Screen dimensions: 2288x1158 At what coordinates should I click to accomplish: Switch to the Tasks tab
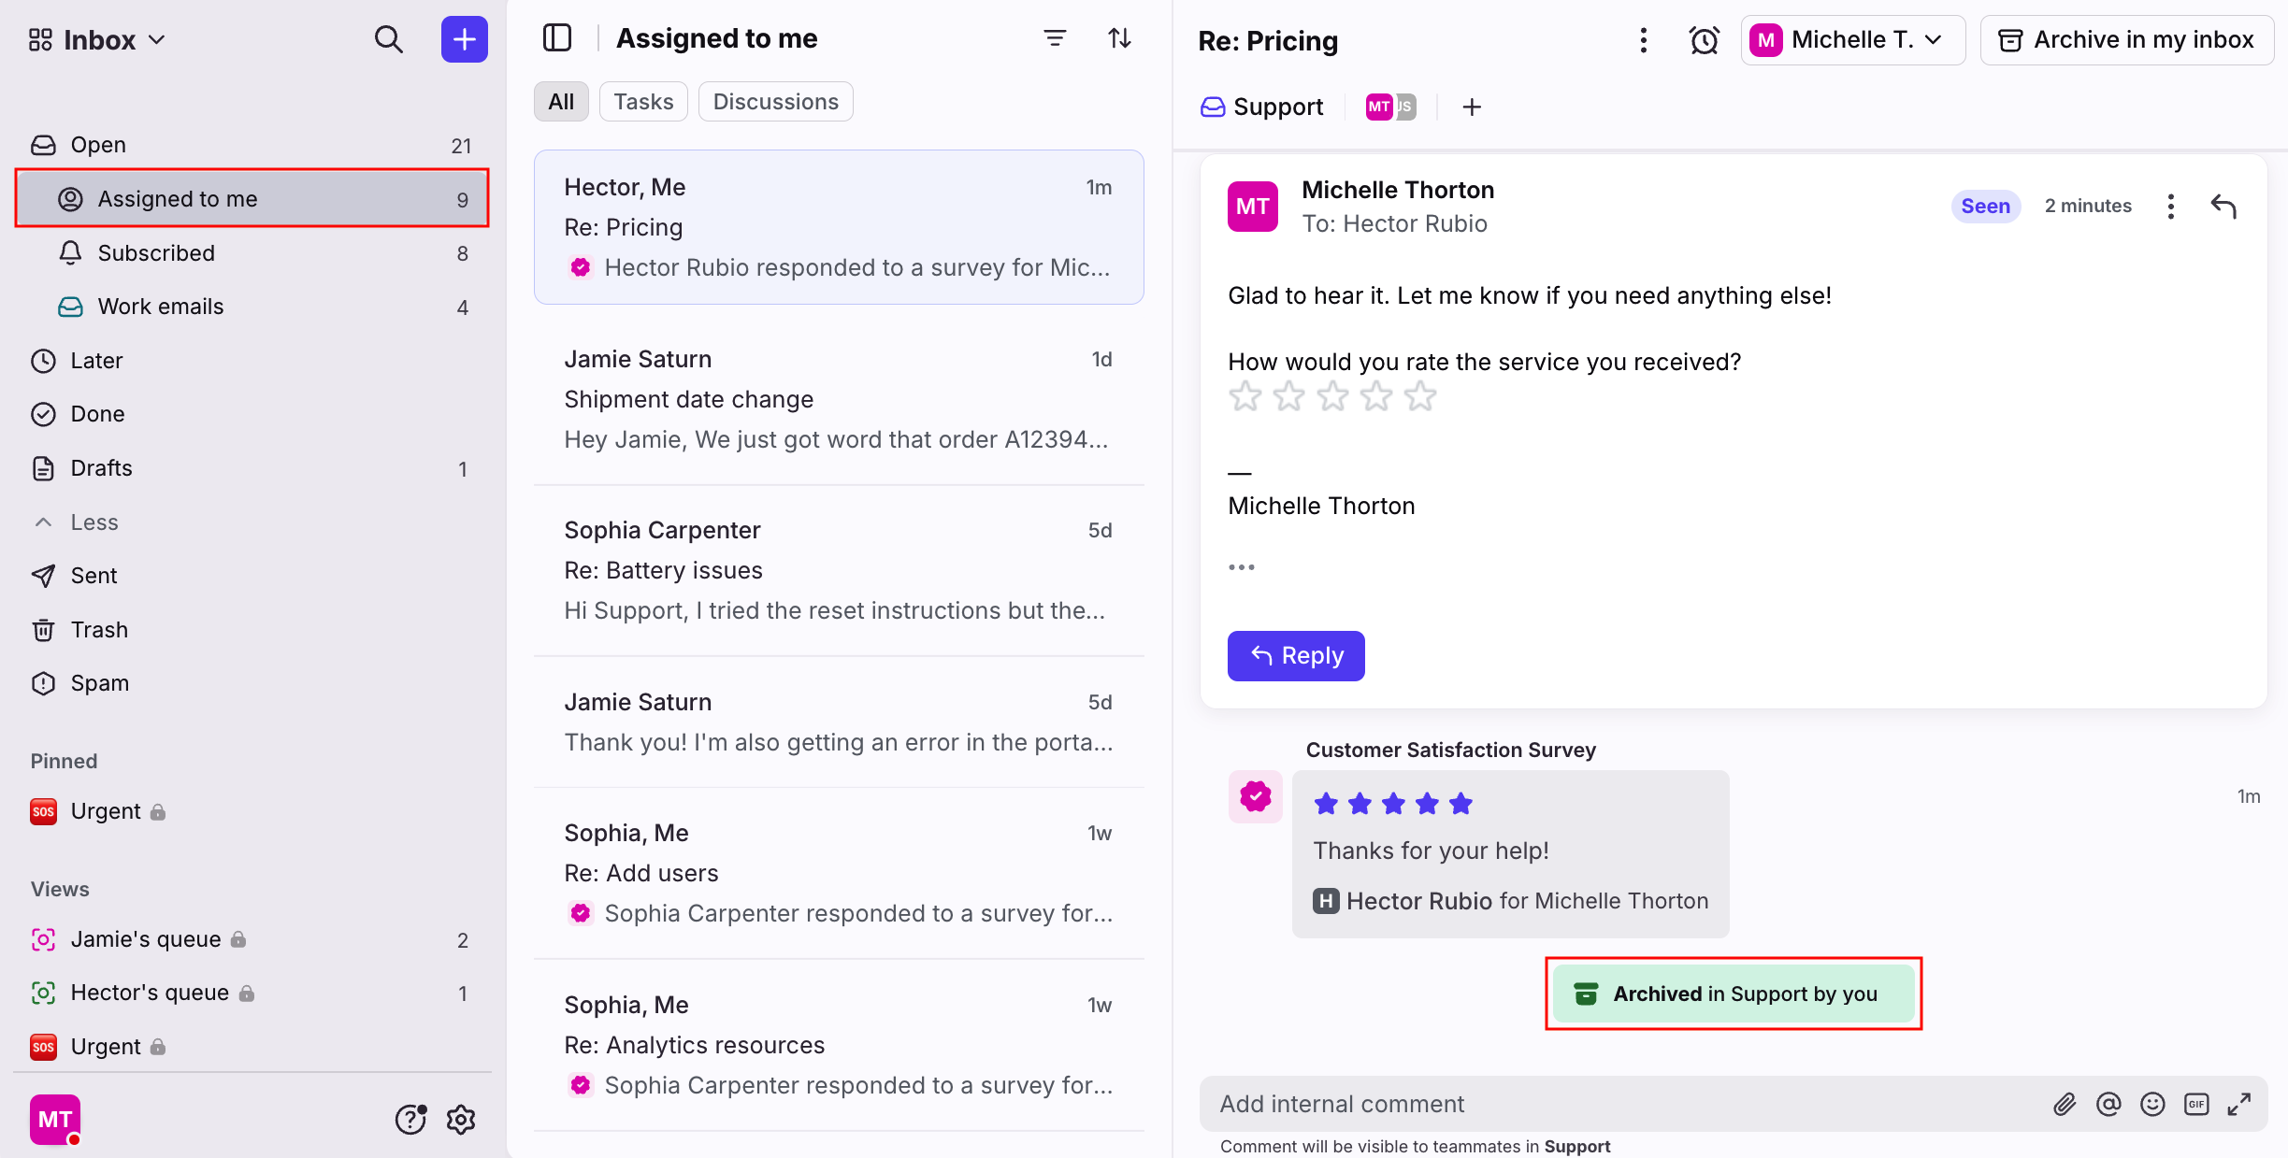643,102
